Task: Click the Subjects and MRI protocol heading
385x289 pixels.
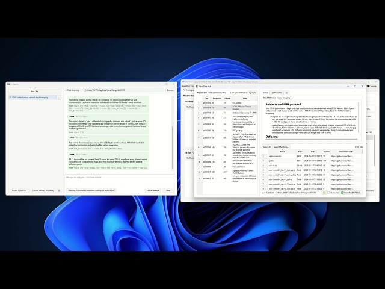Action: click(x=283, y=104)
